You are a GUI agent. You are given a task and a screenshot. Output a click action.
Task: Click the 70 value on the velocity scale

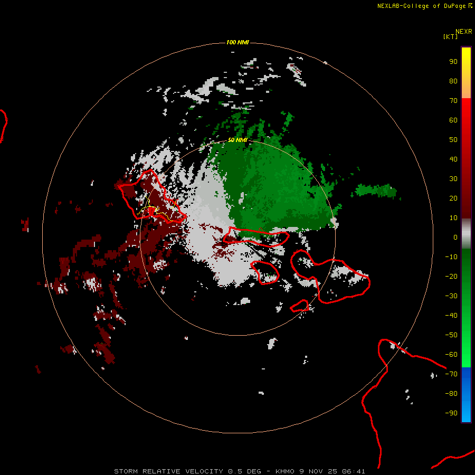point(453,101)
